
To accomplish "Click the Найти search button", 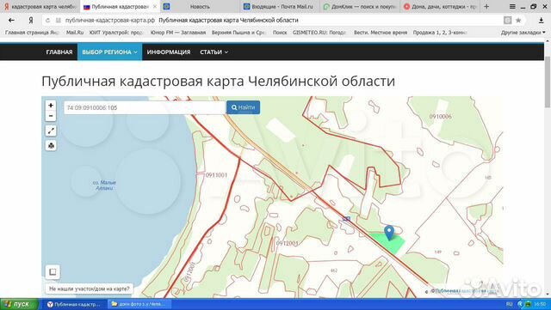I will 243,107.
